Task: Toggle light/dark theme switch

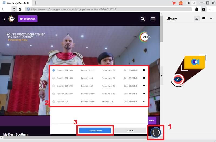Action: 191,3
